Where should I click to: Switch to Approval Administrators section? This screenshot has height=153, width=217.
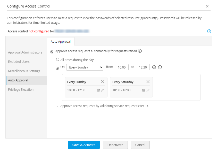coord(25,52)
